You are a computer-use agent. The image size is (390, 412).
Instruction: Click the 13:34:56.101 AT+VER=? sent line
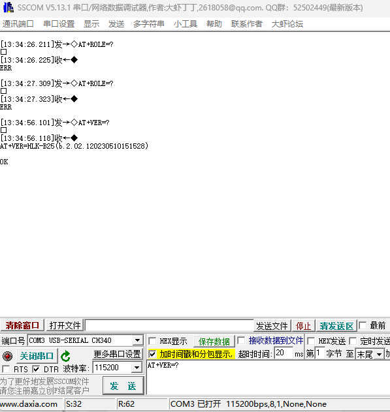click(x=55, y=123)
